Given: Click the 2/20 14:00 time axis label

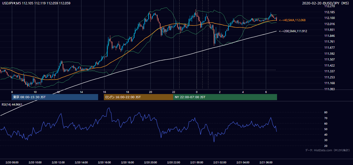Looking at the screenshot, I should pyautogui.click(x=81, y=163).
